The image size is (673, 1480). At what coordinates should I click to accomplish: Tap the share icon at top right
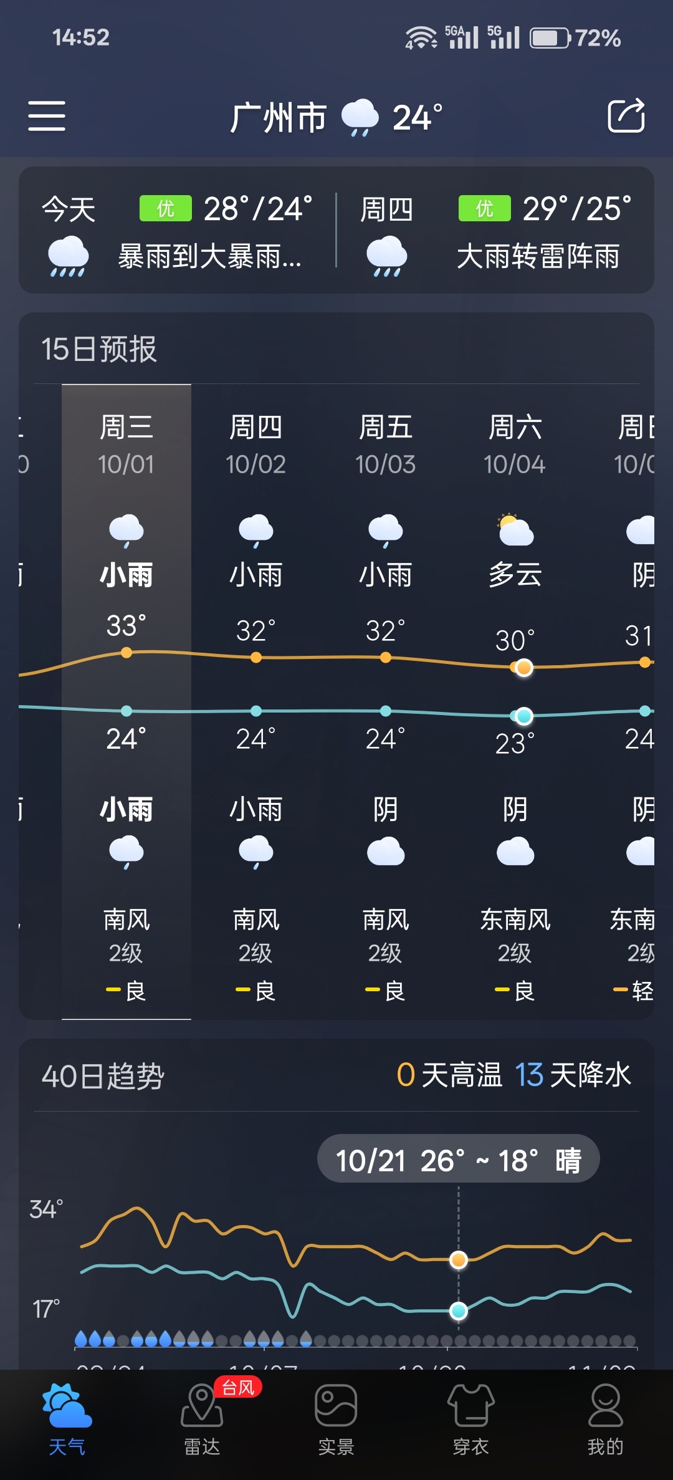(x=626, y=115)
